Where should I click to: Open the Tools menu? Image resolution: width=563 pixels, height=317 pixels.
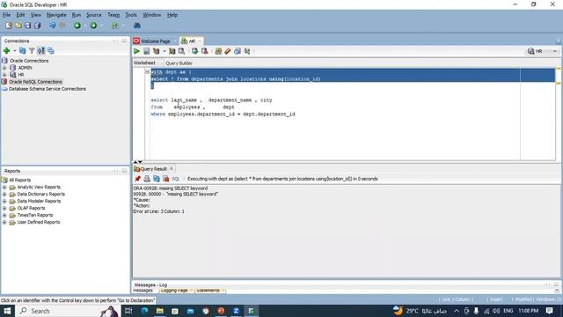131,15
